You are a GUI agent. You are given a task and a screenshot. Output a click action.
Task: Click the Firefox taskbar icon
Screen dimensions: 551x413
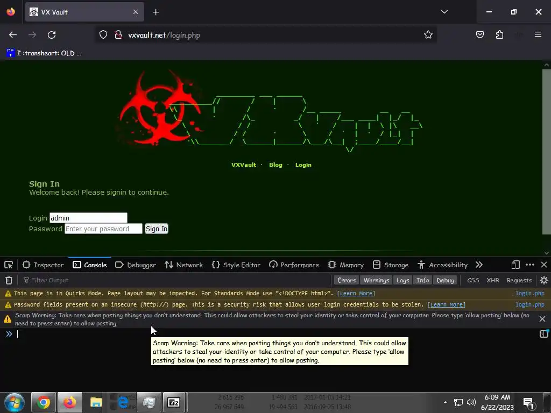(69, 402)
